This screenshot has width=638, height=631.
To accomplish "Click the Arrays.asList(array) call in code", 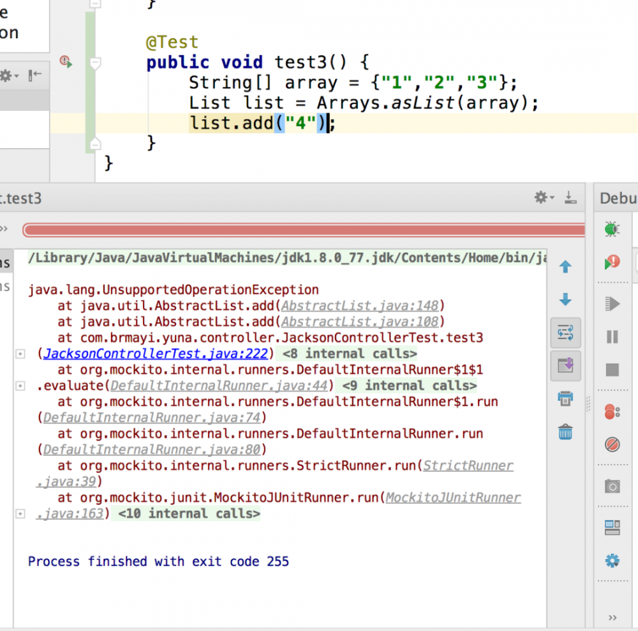I will pyautogui.click(x=423, y=103).
